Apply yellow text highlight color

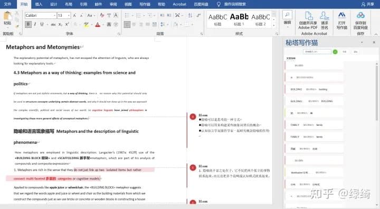point(86,24)
